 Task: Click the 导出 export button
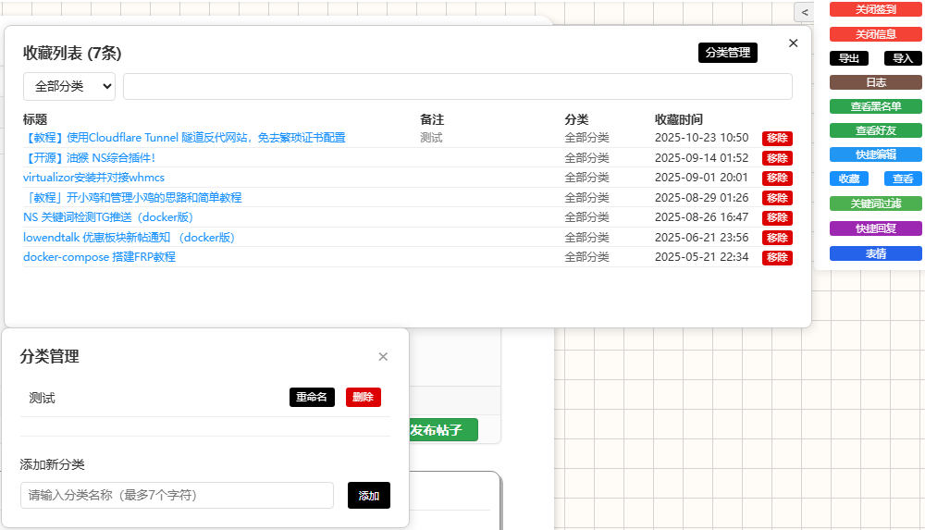[848, 58]
